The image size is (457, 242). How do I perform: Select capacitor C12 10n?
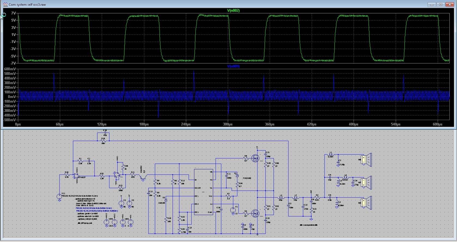149,193
